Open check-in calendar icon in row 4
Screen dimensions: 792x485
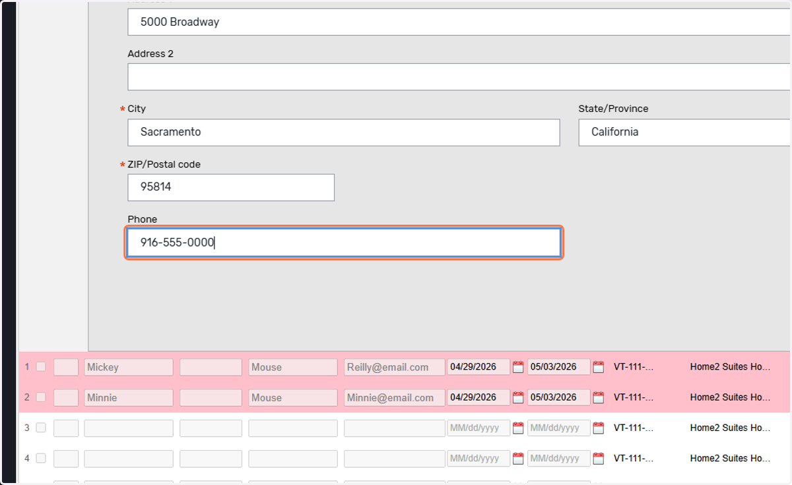[518, 458]
